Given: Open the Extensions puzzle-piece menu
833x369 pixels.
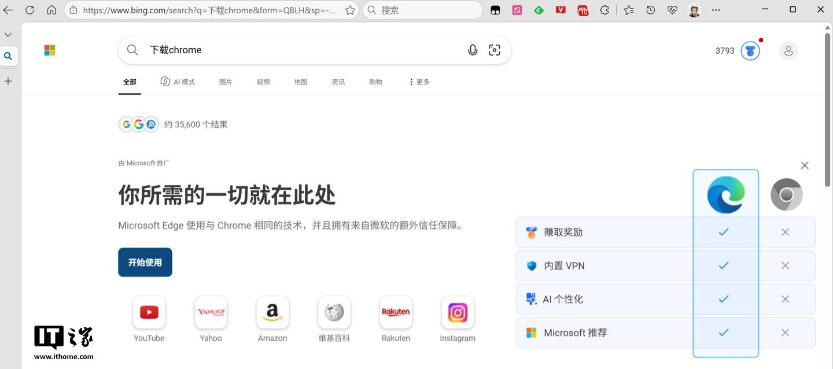Looking at the screenshot, I should click(x=605, y=10).
